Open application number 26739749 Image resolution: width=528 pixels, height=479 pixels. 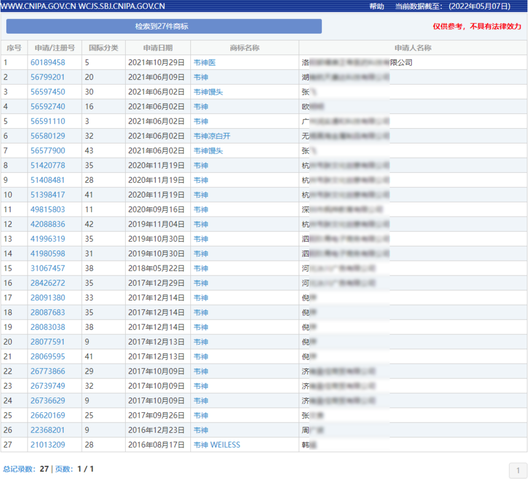48,386
